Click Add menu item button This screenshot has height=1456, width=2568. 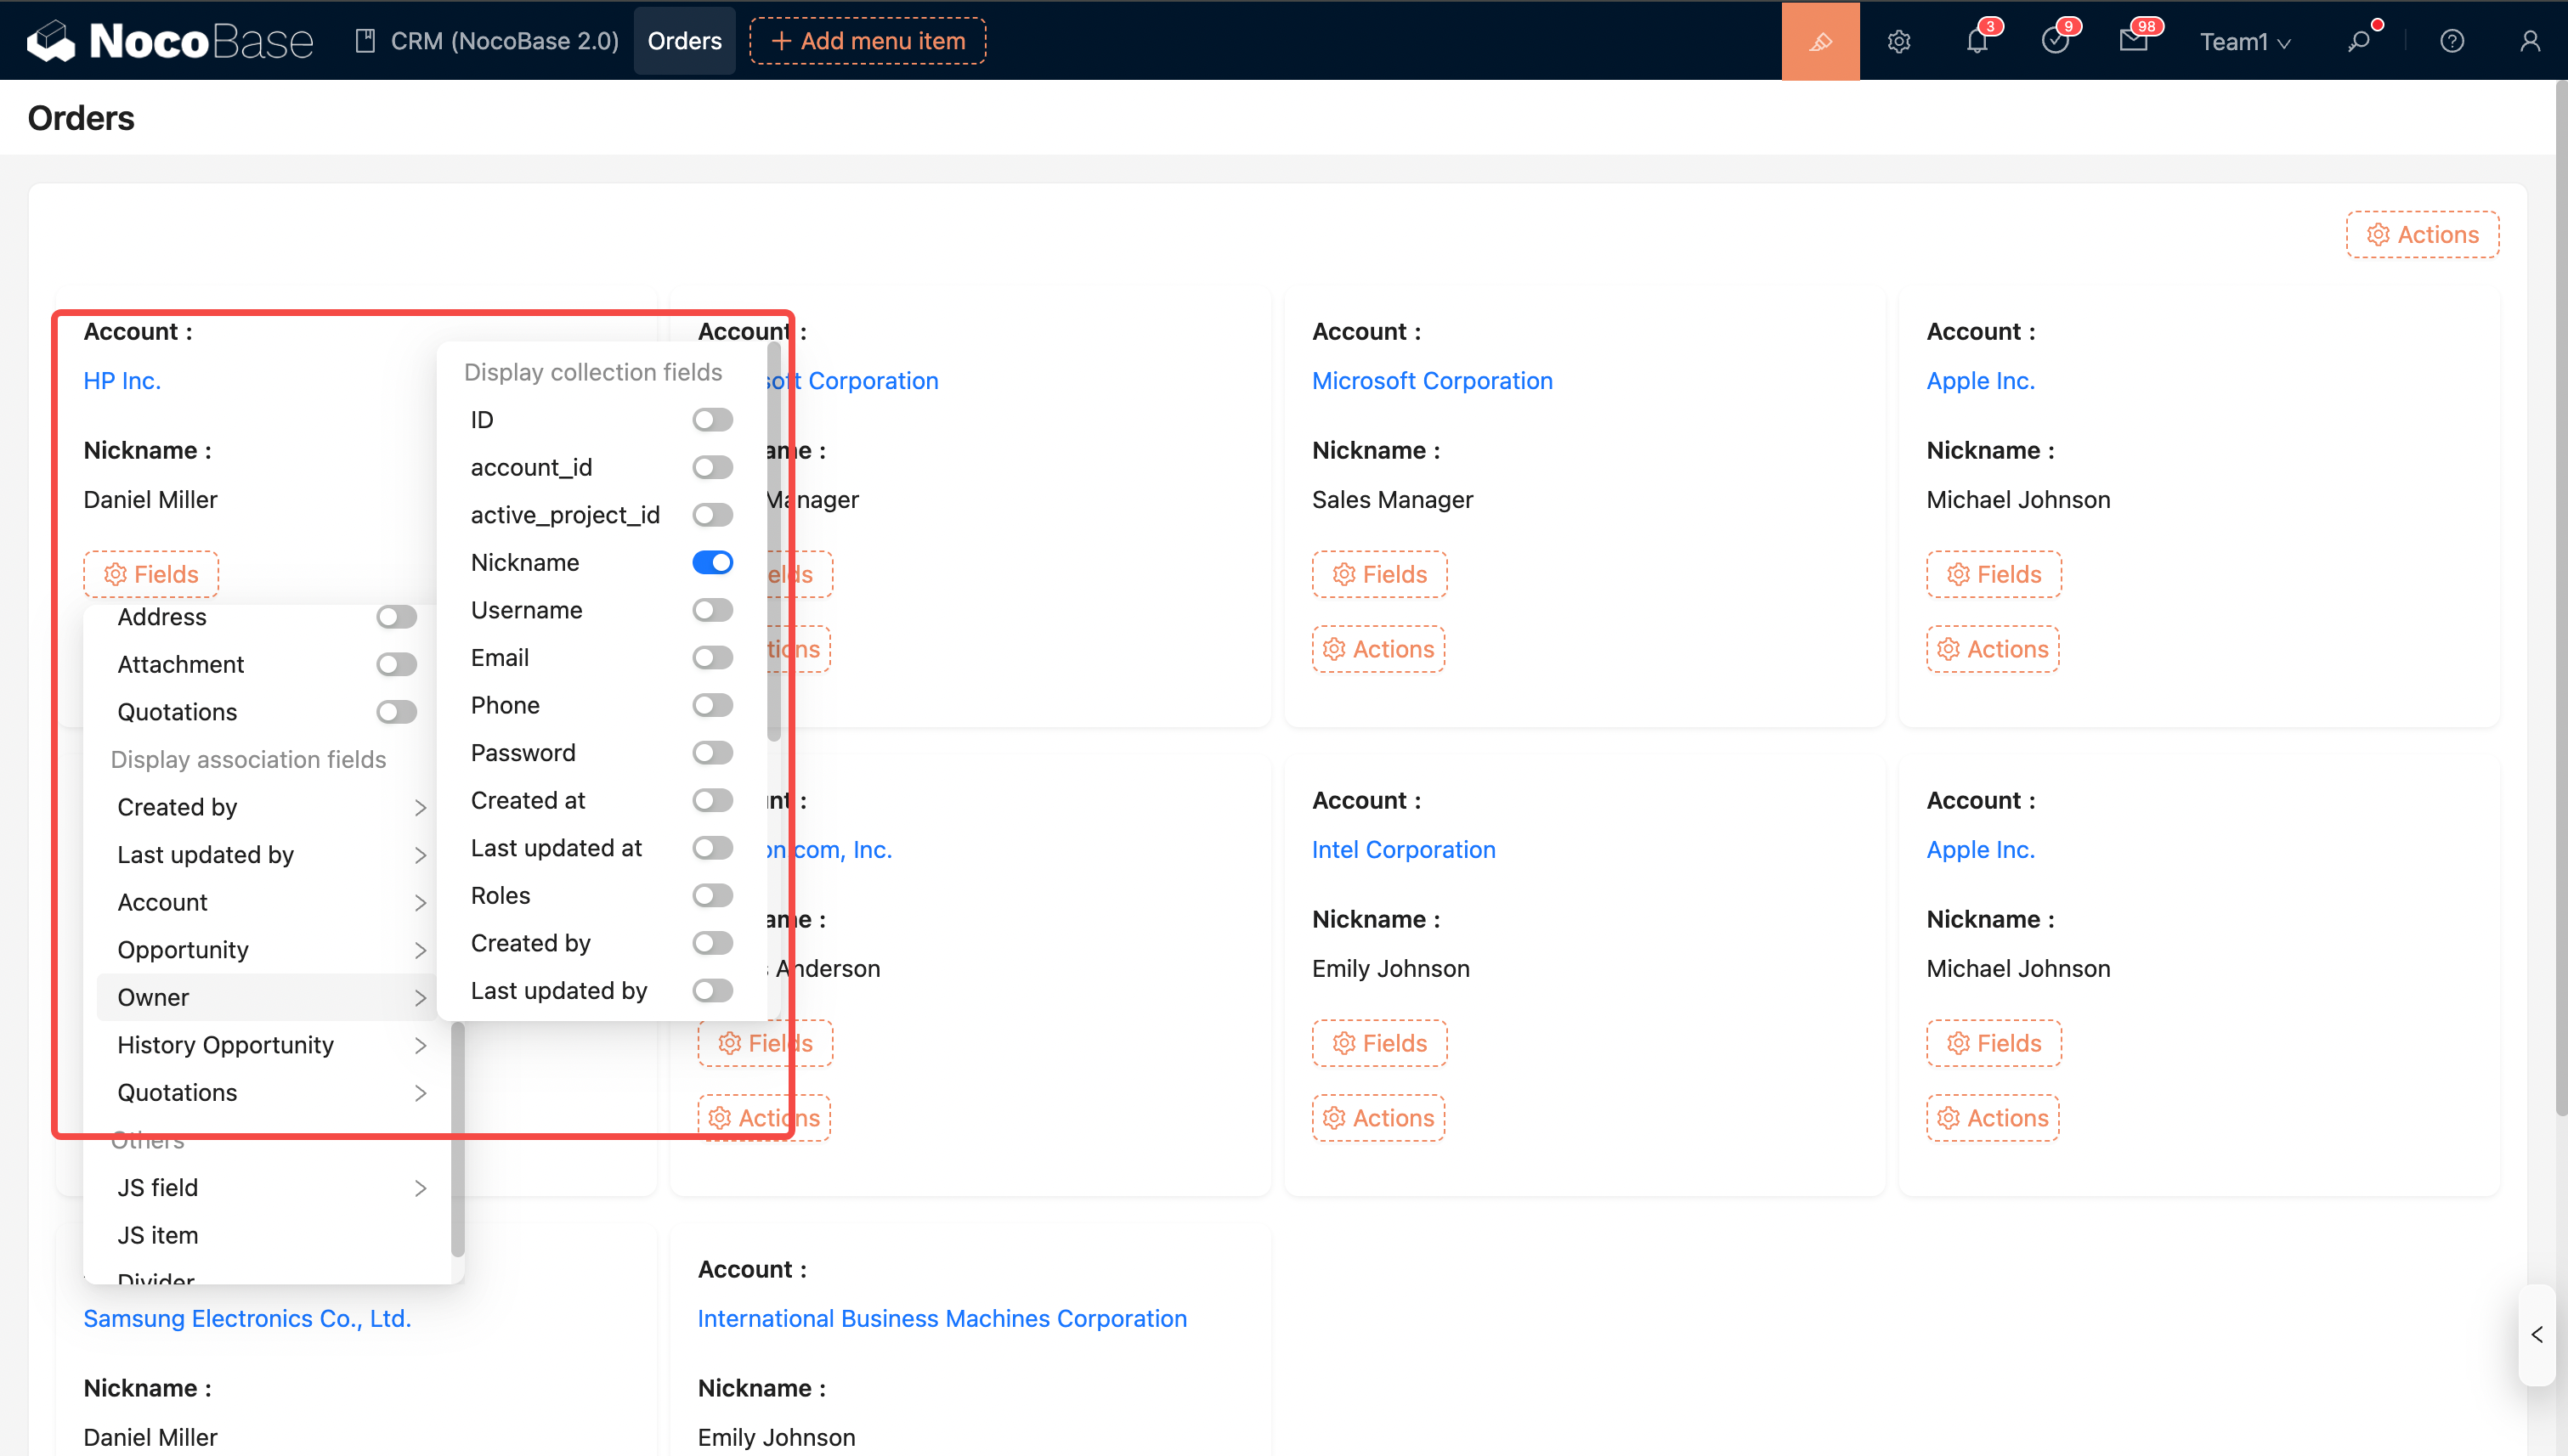pos(868,41)
